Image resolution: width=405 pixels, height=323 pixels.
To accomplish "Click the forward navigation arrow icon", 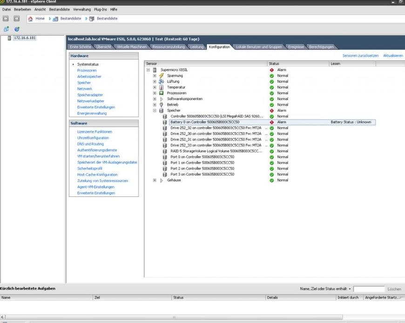I will (x=16, y=19).
